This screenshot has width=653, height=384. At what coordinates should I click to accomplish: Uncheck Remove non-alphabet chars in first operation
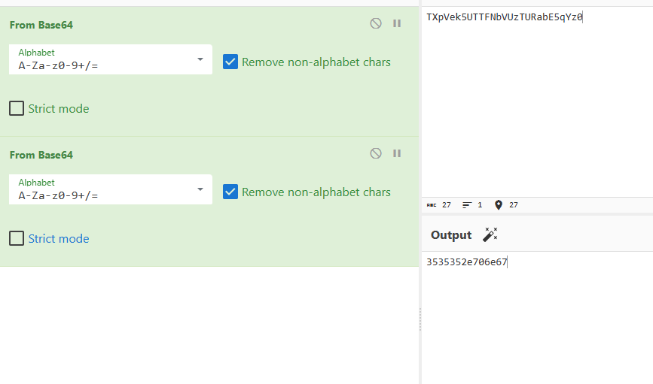pyautogui.click(x=230, y=62)
